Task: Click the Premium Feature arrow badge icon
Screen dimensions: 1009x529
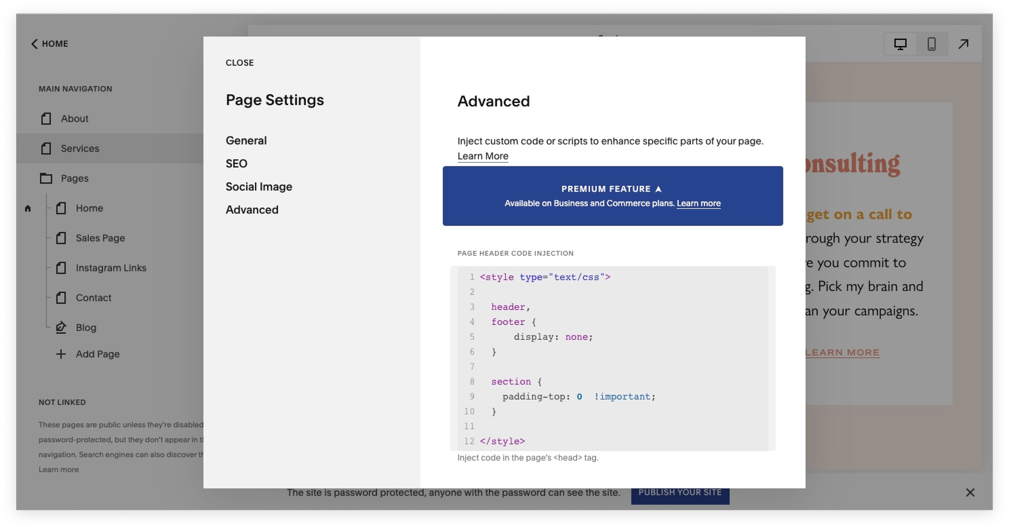Action: pos(658,189)
